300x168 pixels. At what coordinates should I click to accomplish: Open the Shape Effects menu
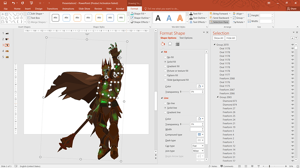click(140, 22)
